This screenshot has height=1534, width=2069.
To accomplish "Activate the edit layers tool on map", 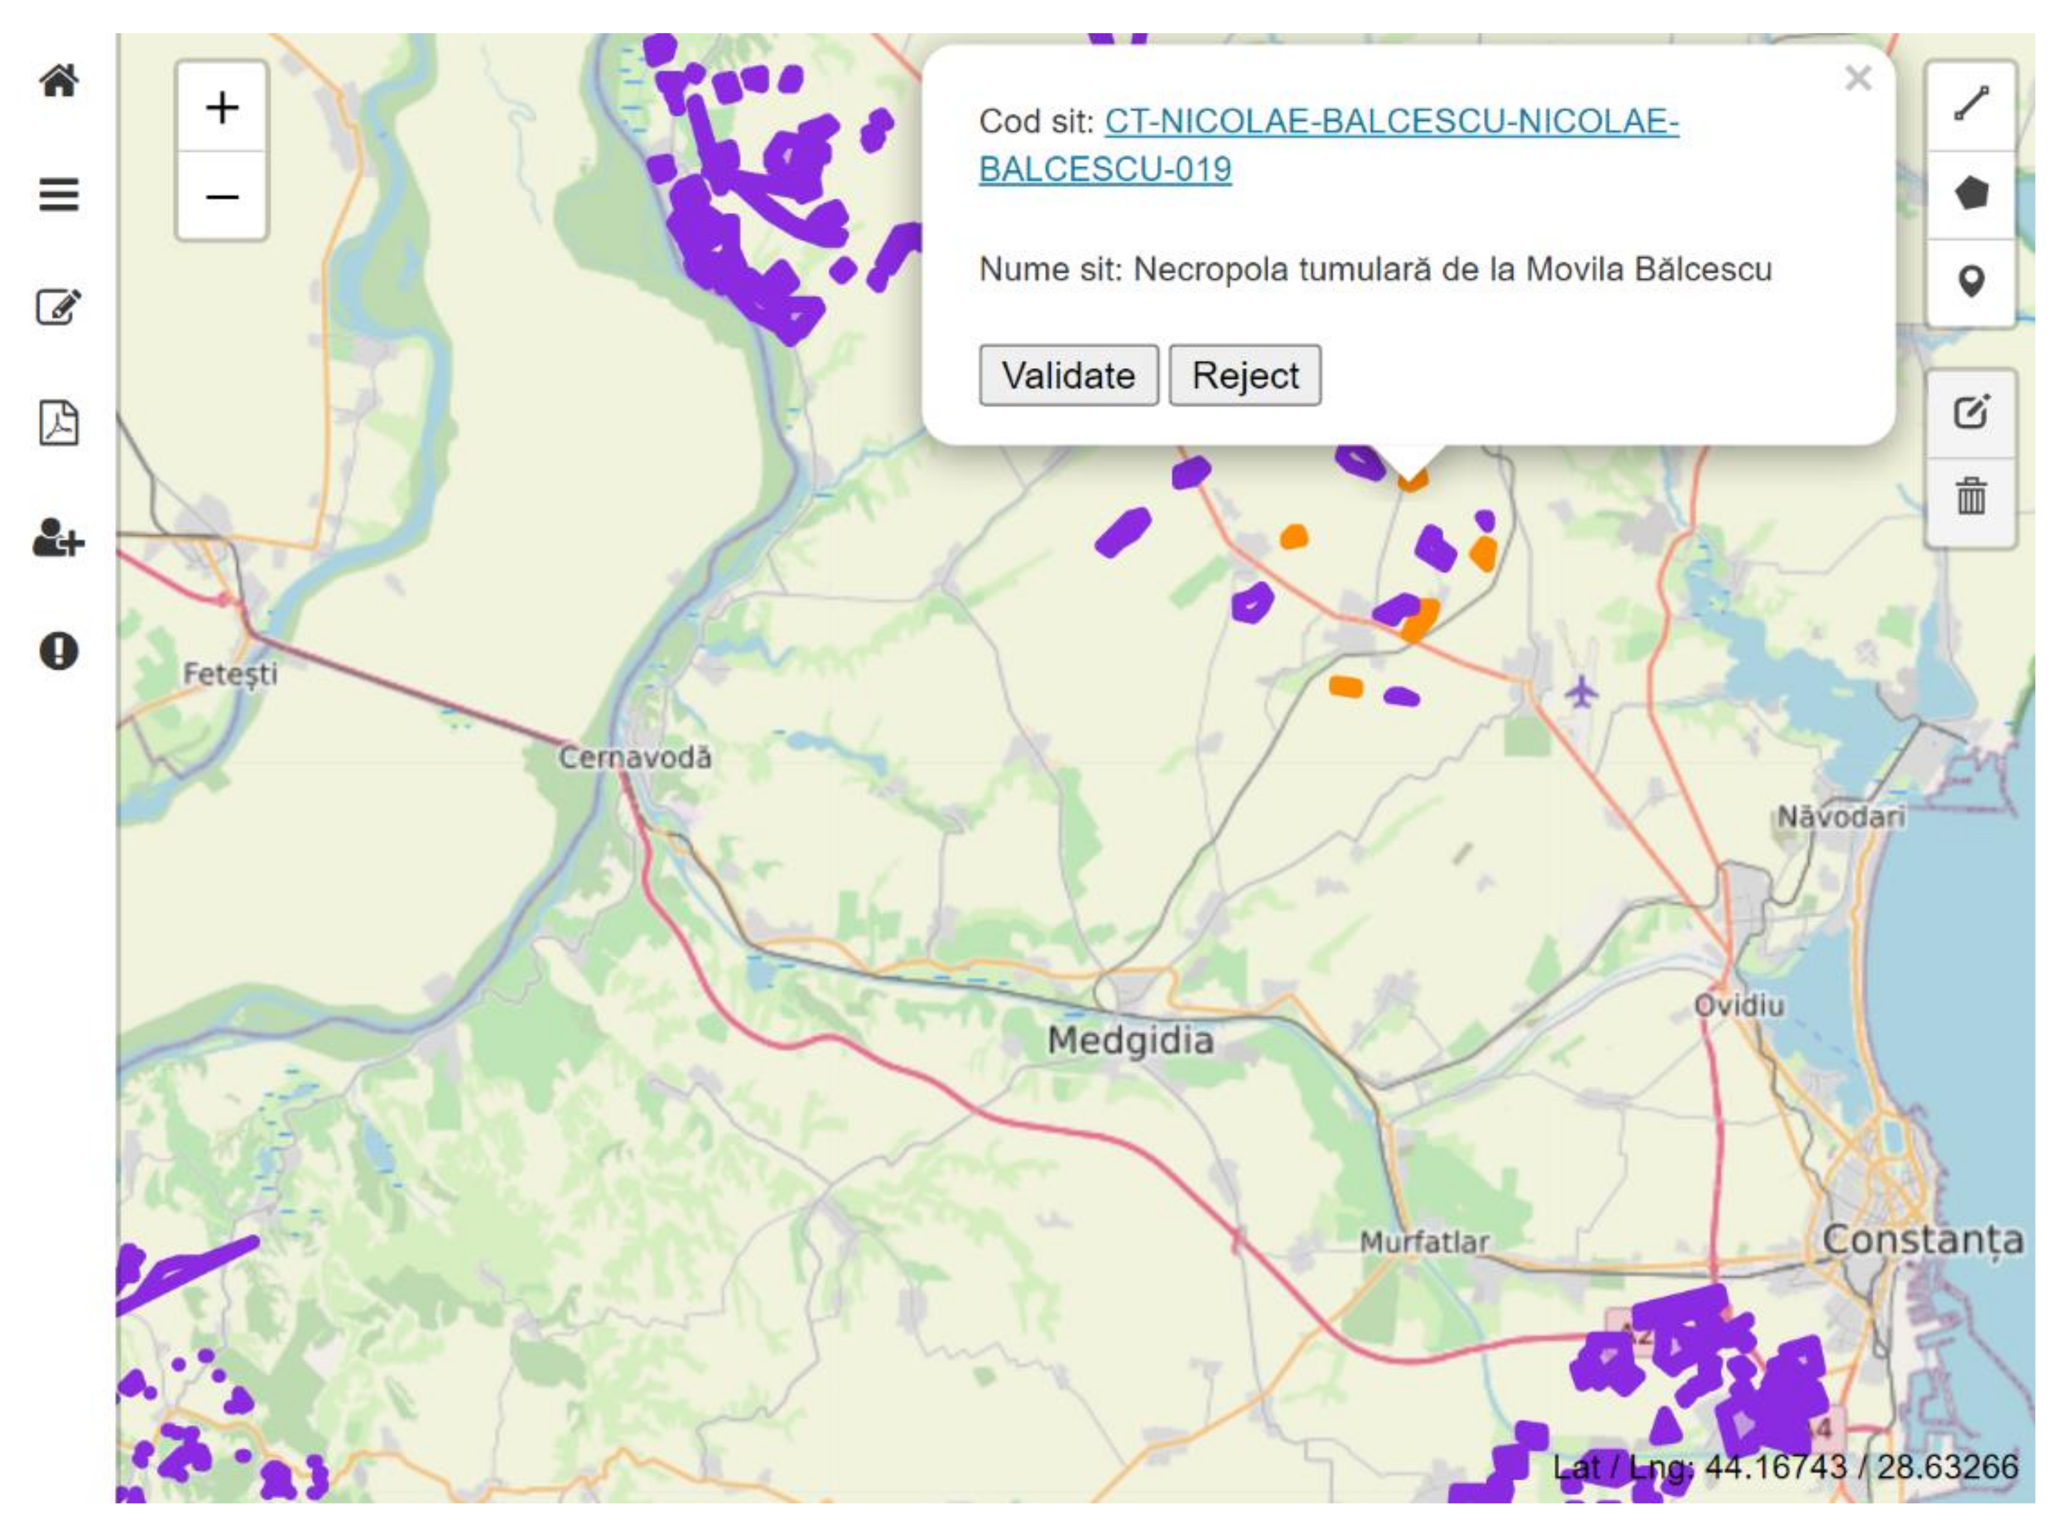I will (1971, 412).
